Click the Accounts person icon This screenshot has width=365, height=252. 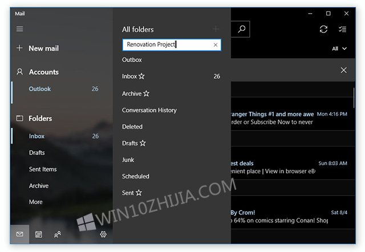pos(20,72)
